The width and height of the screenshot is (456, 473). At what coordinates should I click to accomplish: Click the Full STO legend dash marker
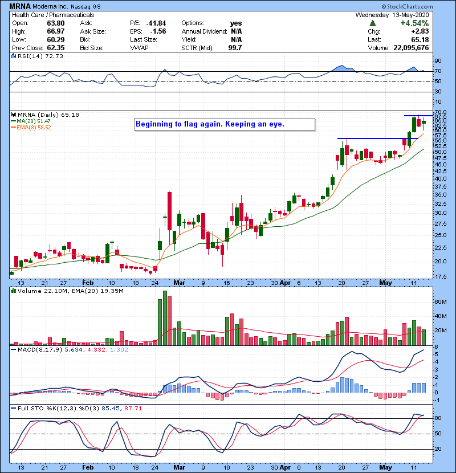coord(13,409)
